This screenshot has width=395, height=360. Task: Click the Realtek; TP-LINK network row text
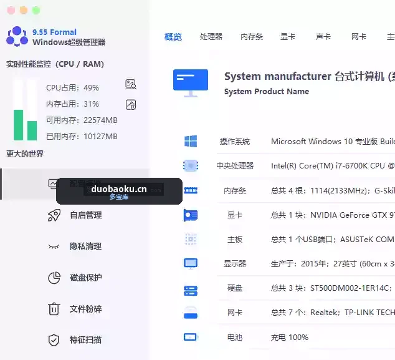click(x=333, y=313)
